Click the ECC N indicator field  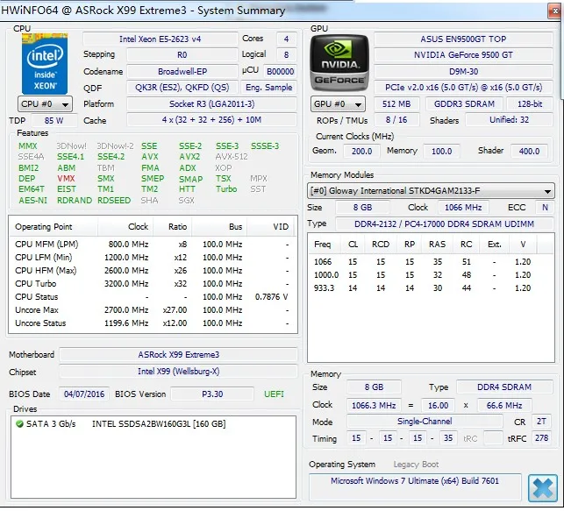545,208
